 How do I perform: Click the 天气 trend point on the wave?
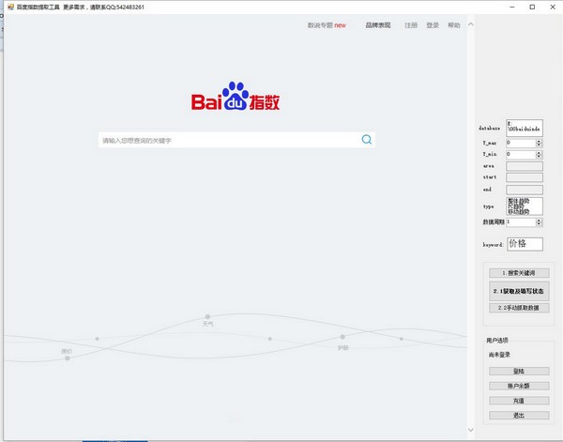207,316
